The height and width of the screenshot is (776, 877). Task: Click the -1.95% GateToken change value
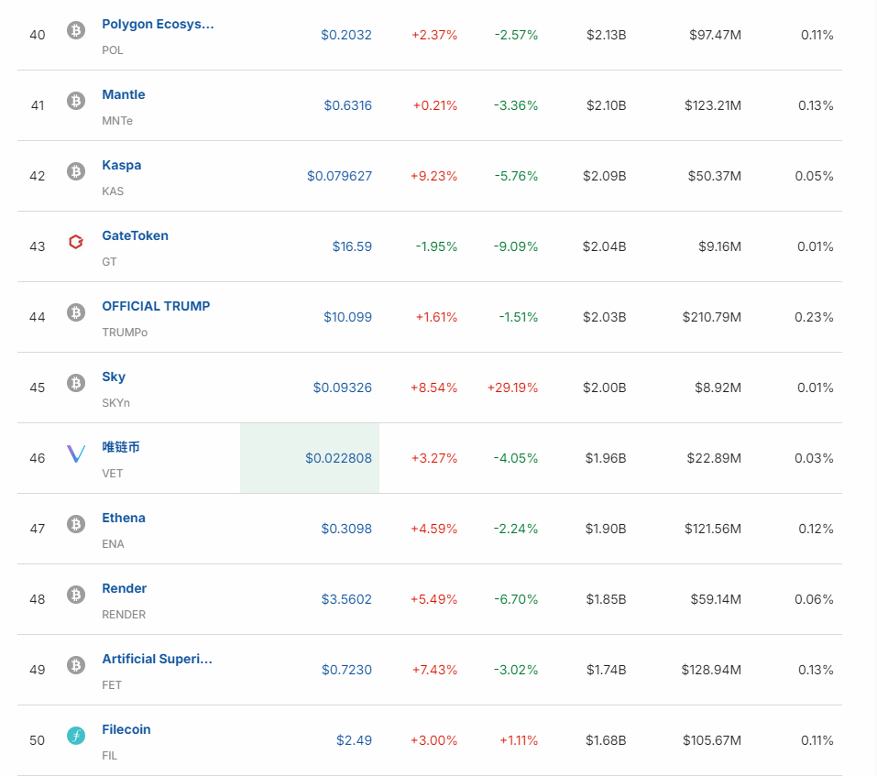point(436,246)
